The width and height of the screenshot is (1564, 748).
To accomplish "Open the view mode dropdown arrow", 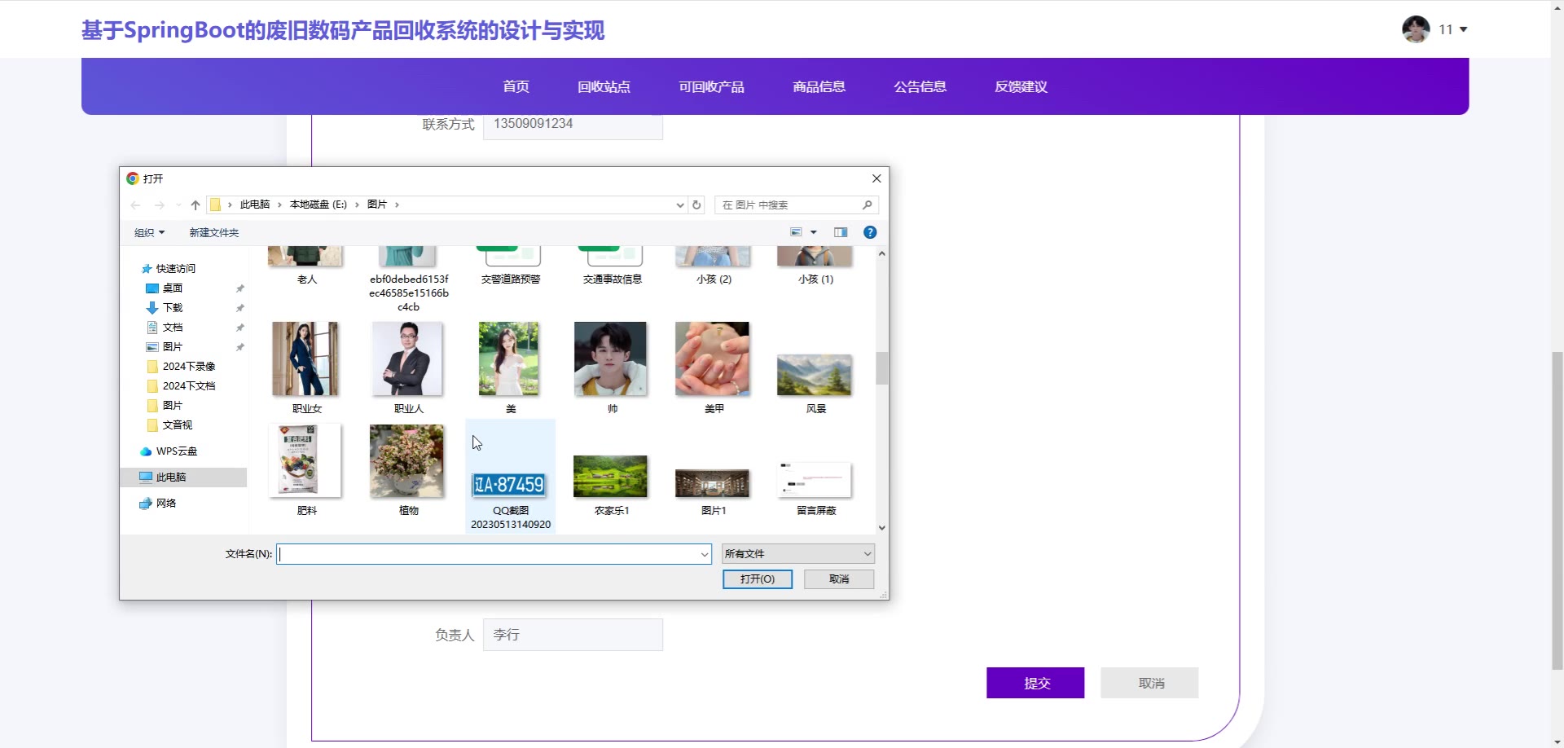I will click(x=814, y=232).
